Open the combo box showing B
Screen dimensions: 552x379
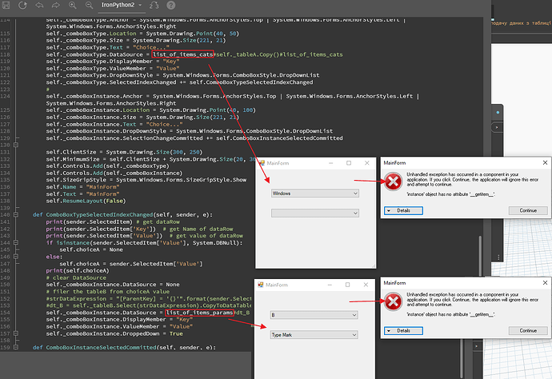point(314,315)
